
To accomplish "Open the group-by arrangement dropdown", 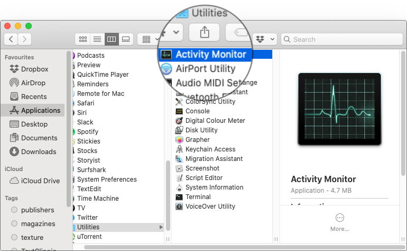I will point(150,39).
